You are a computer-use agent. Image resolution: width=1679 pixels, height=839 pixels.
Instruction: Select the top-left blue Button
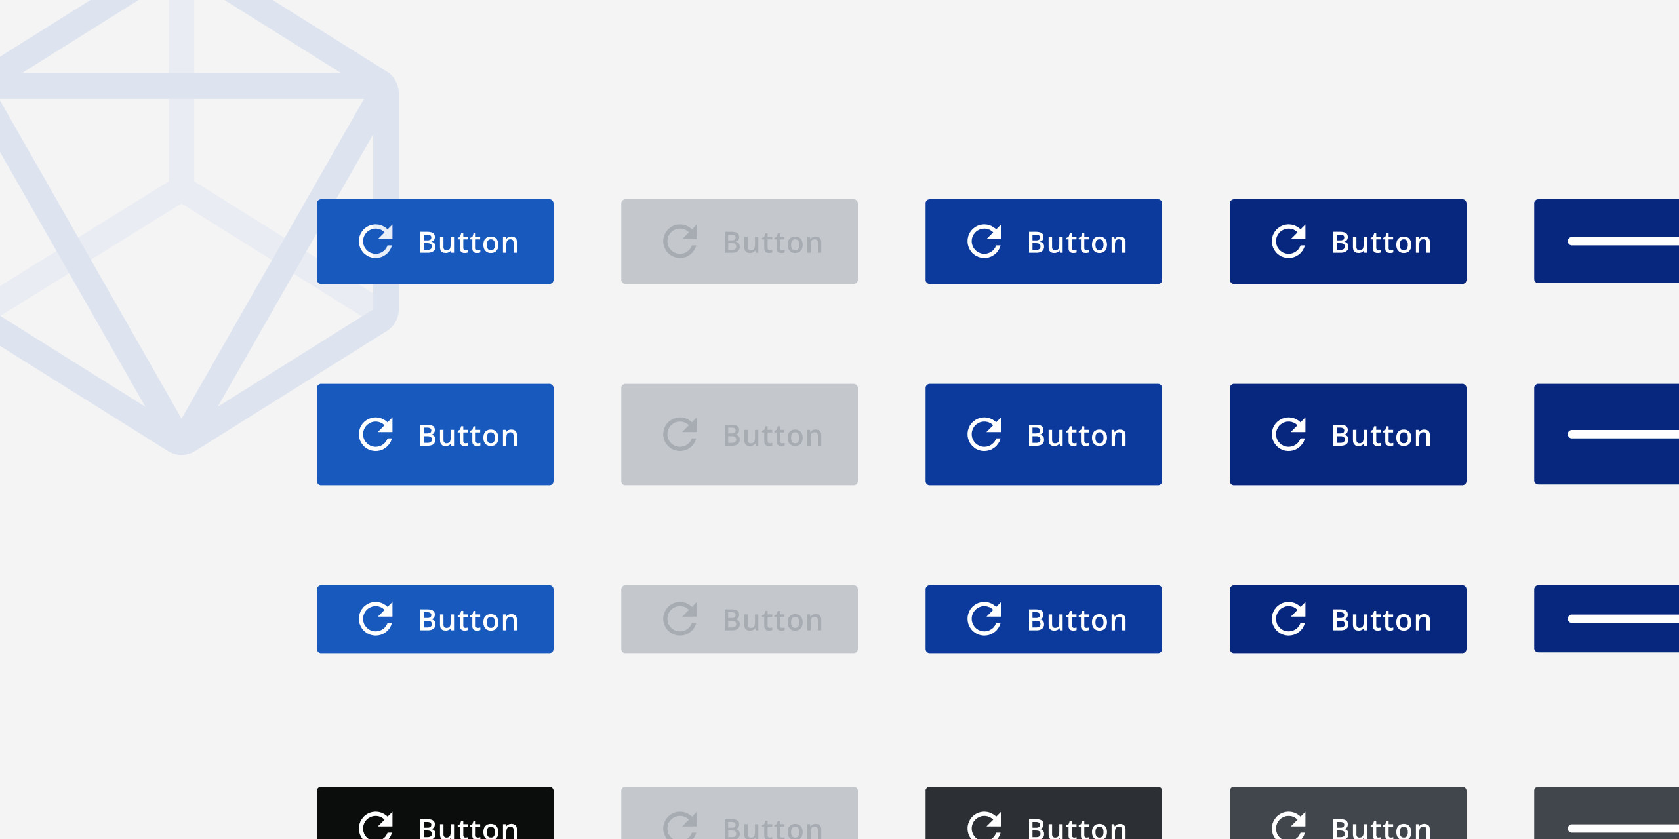[x=435, y=241]
